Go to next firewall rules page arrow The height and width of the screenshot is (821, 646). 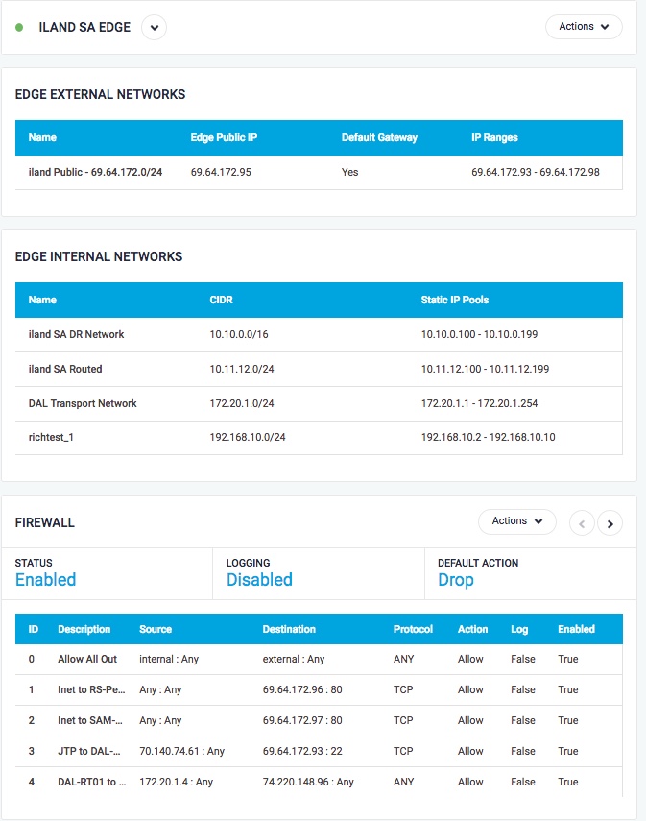[610, 523]
